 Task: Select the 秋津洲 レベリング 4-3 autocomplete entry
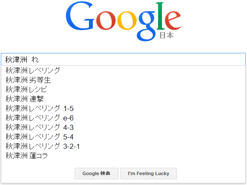point(123,127)
